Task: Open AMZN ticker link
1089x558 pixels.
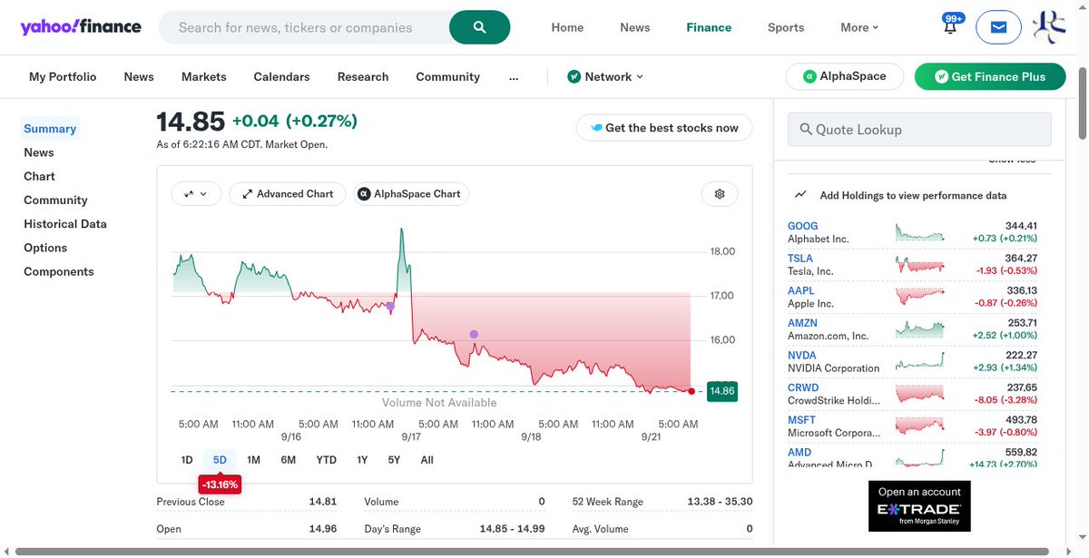Action: pyautogui.click(x=802, y=323)
